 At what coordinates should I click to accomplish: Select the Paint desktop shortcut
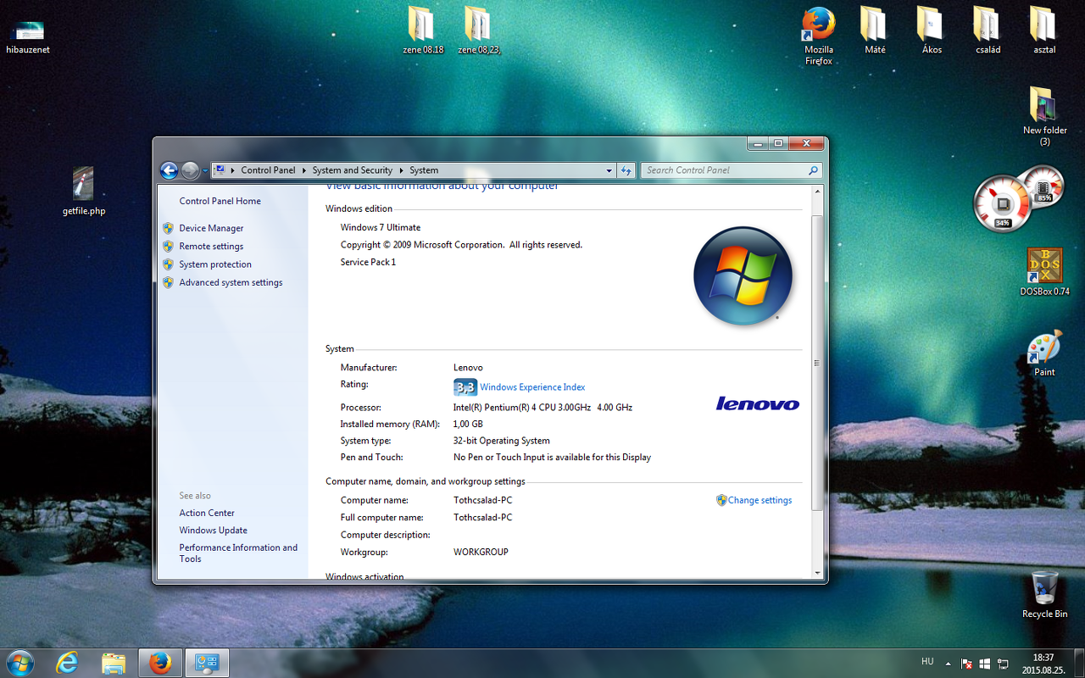(1044, 354)
